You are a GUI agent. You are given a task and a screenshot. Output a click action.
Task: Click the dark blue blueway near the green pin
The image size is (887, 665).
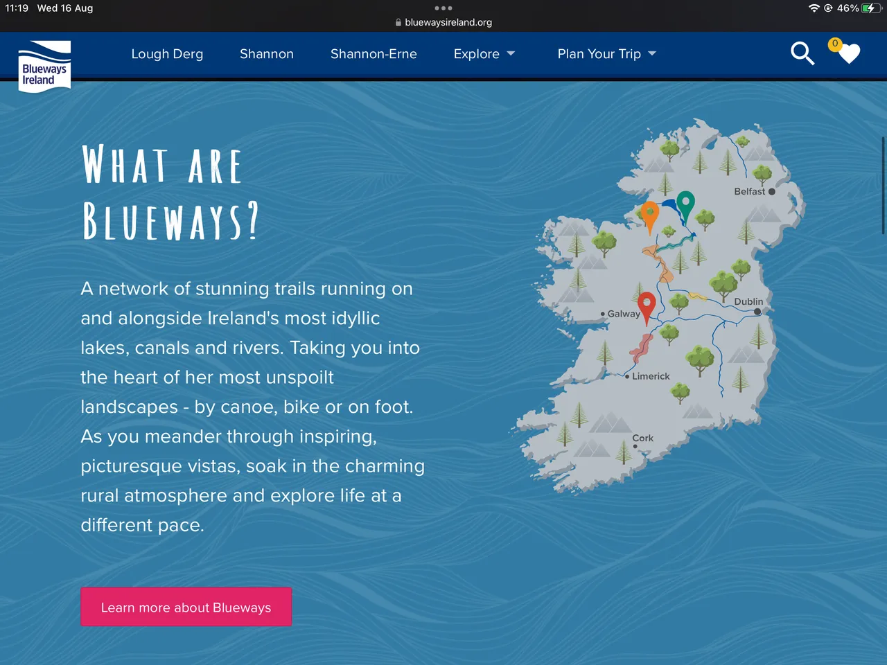(669, 206)
